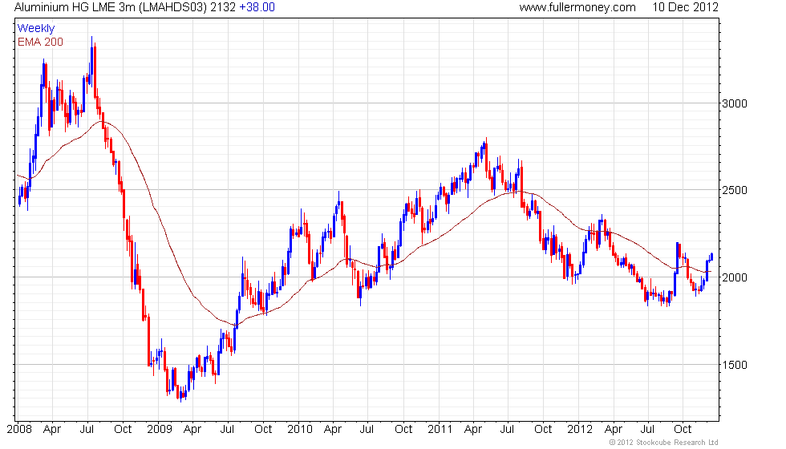The height and width of the screenshot is (449, 786).
Task: Click the early 2009 lowest candlestick
Action: tap(181, 394)
